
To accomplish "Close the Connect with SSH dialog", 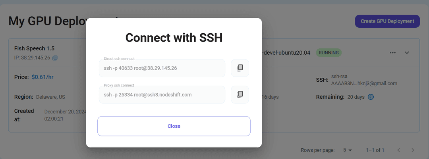I will (x=174, y=126).
